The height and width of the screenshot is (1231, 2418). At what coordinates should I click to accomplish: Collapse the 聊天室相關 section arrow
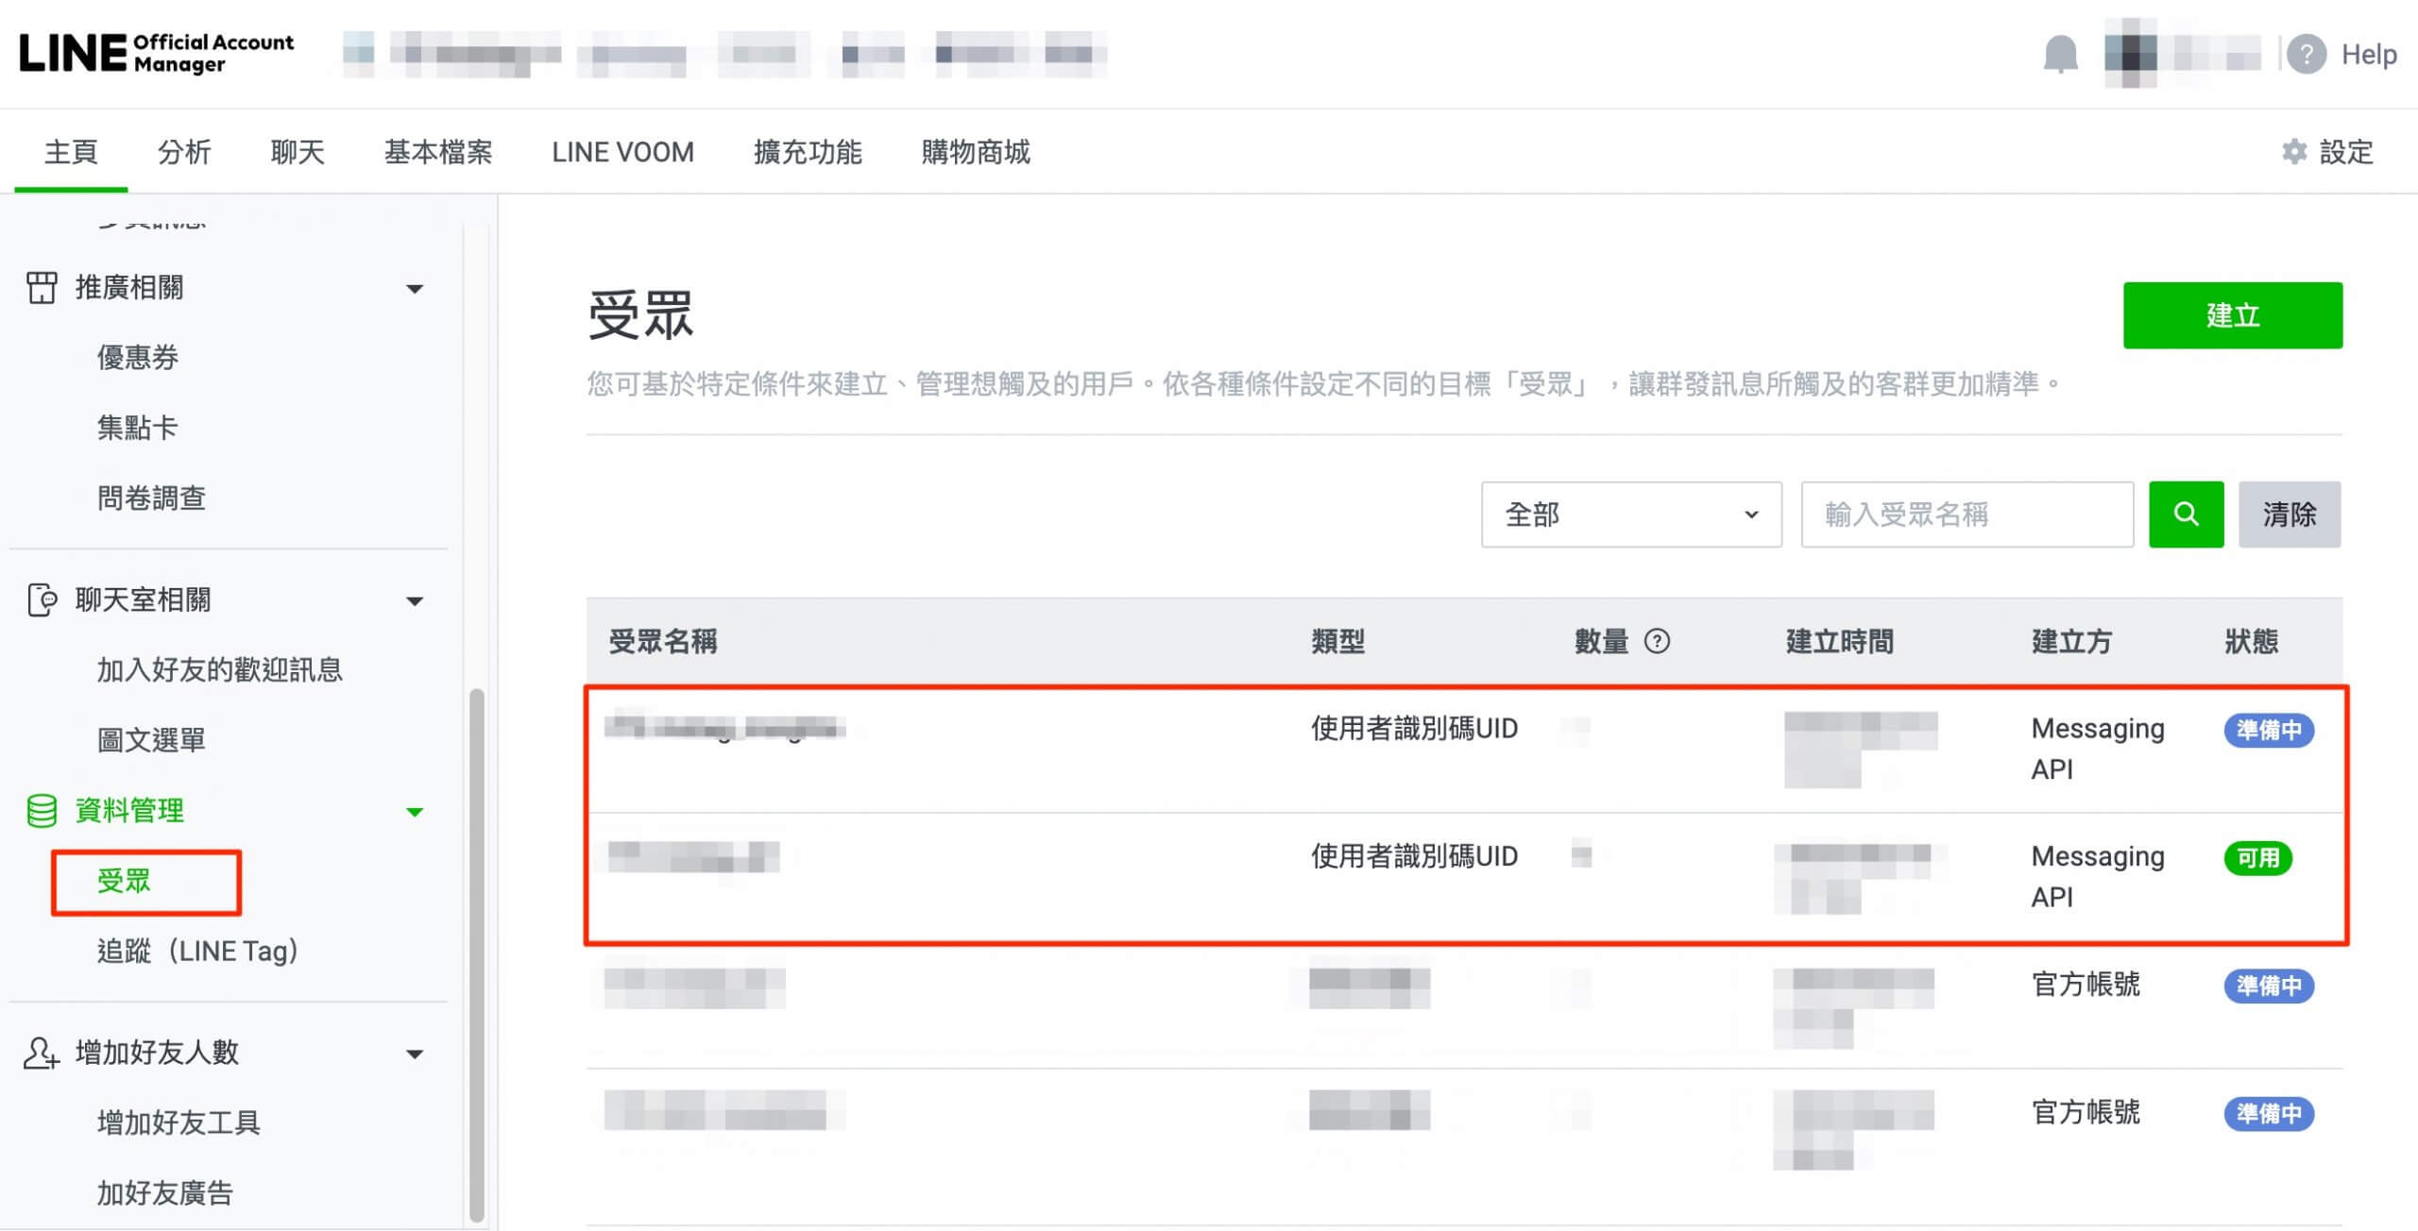[414, 601]
